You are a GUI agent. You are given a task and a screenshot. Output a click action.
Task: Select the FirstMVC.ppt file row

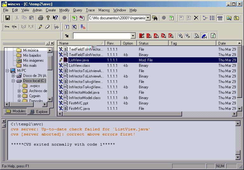pos(78,103)
